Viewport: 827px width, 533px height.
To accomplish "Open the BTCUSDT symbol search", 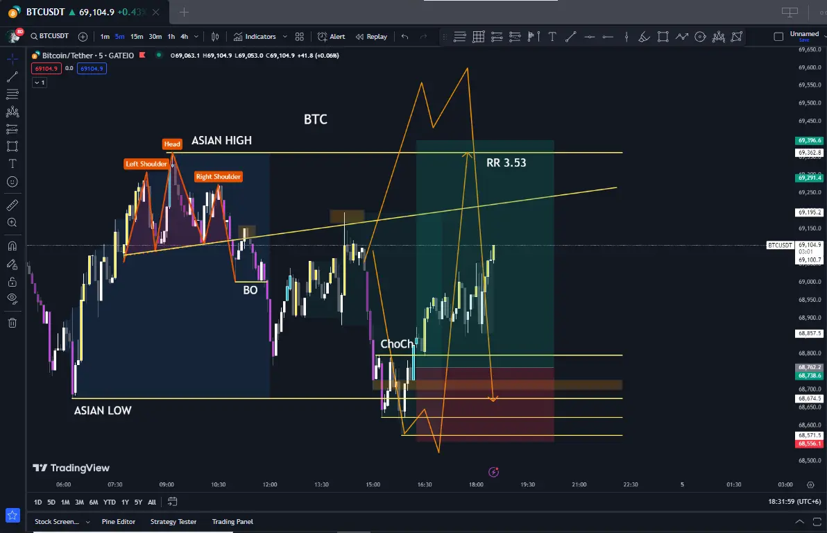I will tap(49, 36).
